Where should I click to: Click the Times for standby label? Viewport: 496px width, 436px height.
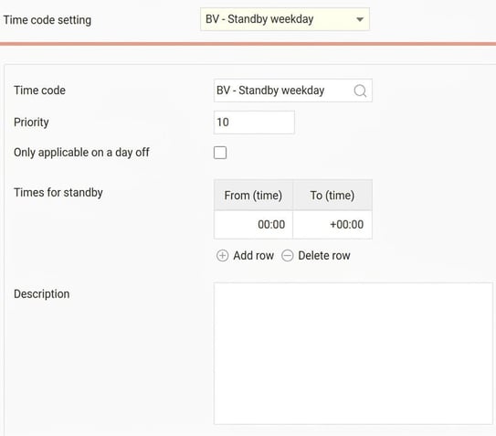[58, 193]
